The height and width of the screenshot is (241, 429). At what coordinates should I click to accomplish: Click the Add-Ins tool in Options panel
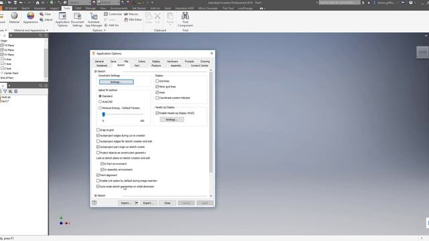111,25
